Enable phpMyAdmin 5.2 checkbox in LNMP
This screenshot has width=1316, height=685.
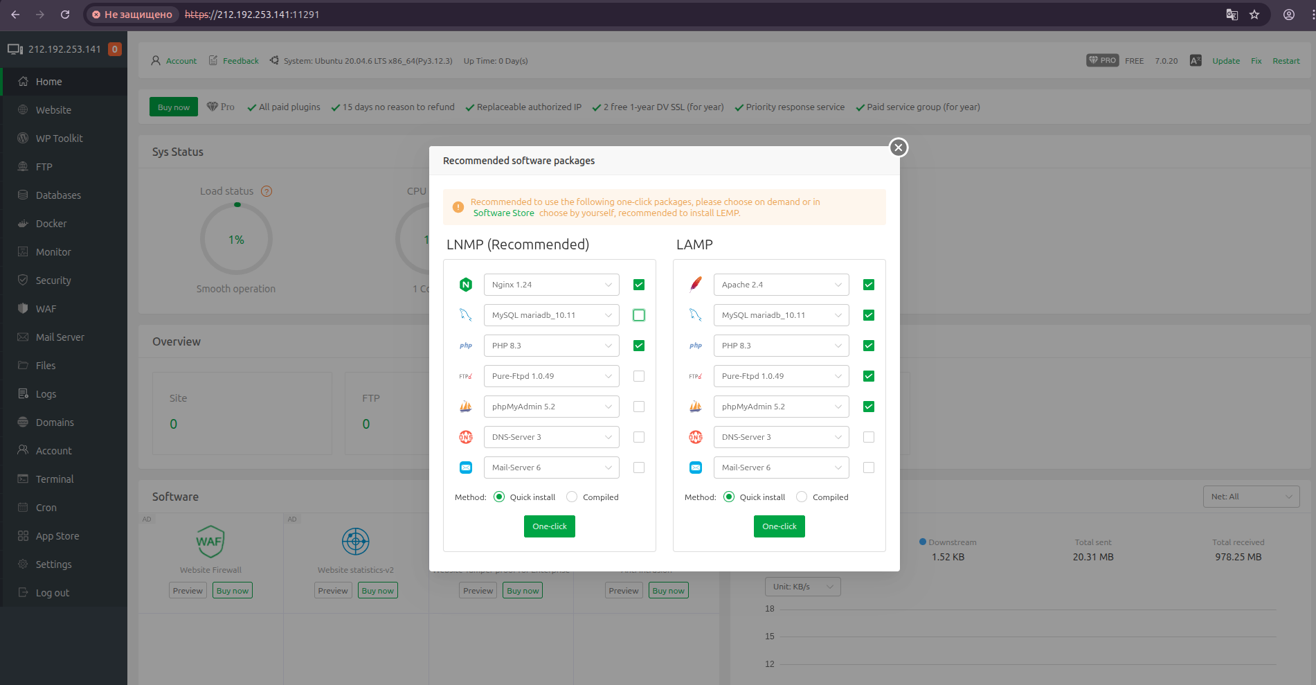pos(639,407)
